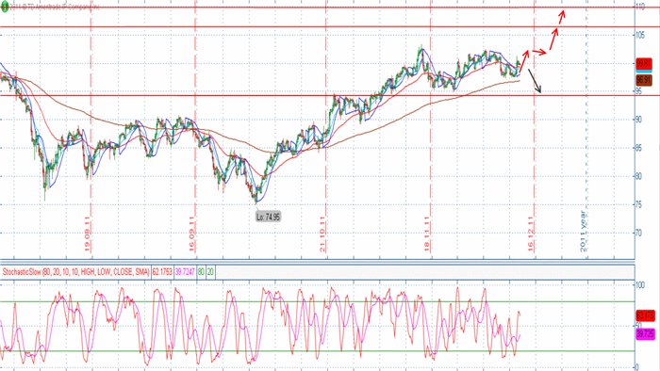
Task: Click the 62.1753 stochastic value box
Action: tap(162, 272)
